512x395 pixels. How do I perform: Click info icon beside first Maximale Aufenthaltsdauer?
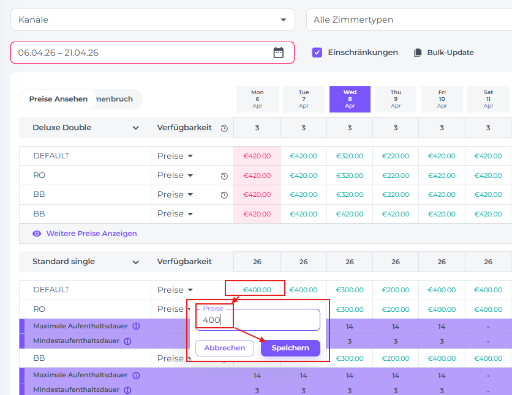coord(137,326)
